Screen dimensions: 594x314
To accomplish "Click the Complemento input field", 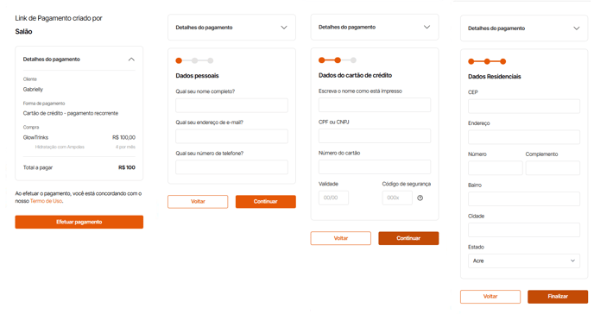I will pos(553,168).
